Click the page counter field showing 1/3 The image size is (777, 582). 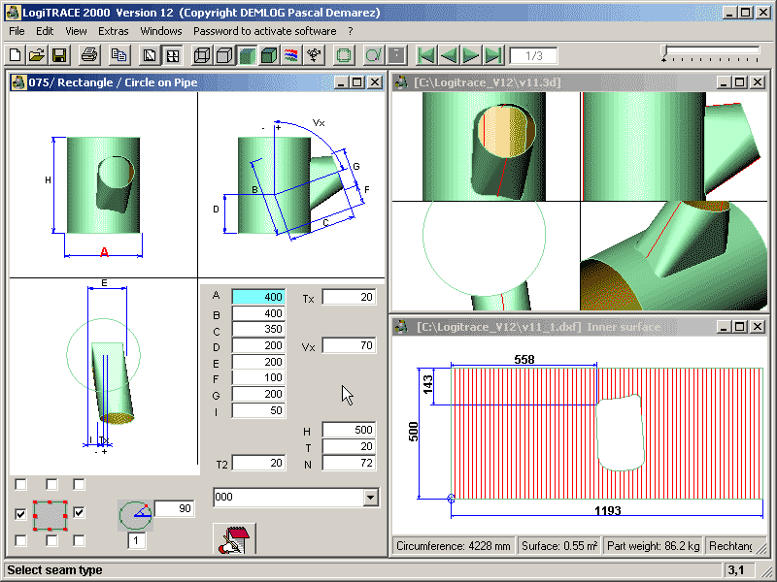coord(533,55)
